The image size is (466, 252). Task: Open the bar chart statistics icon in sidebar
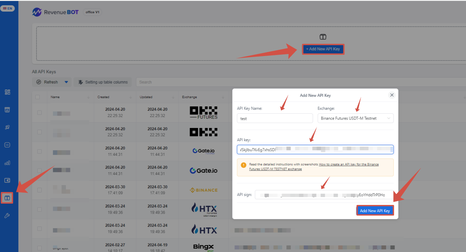[7, 163]
